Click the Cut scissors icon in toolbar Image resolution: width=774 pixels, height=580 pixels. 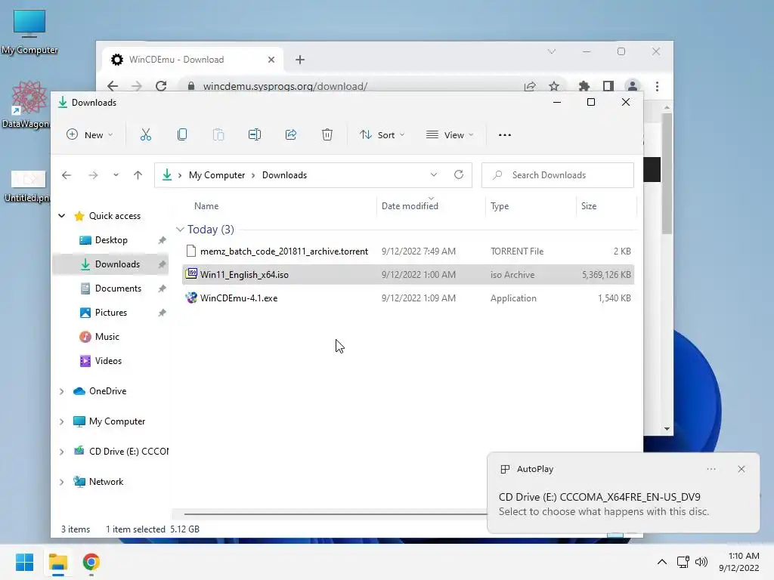(146, 134)
